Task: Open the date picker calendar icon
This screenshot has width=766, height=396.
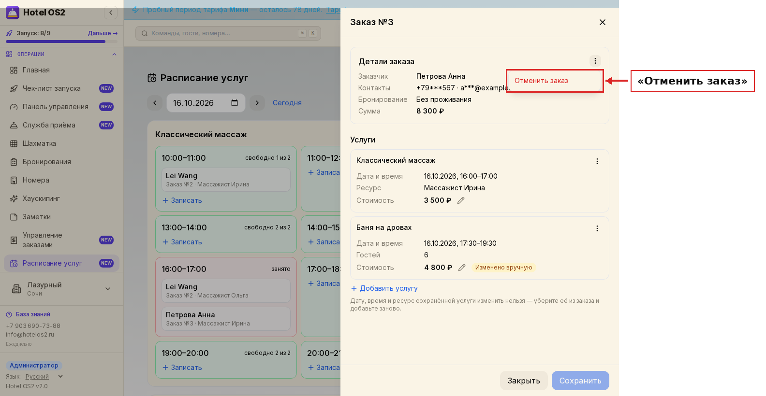Action: 235,103
